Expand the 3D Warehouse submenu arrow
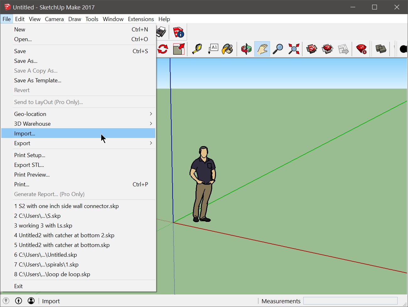408x307 pixels. 151,123
